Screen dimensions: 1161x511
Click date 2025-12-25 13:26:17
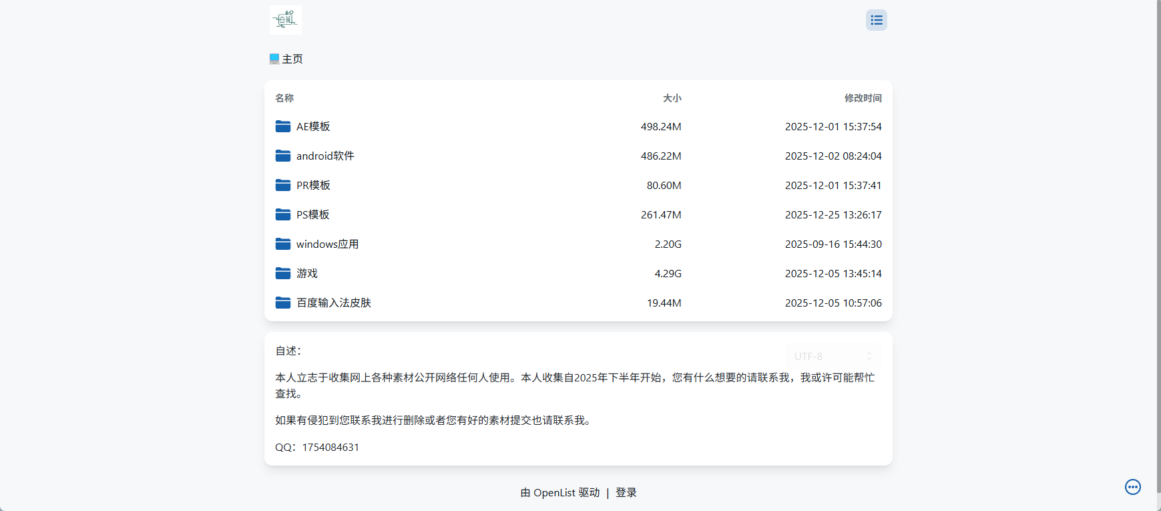click(x=833, y=214)
